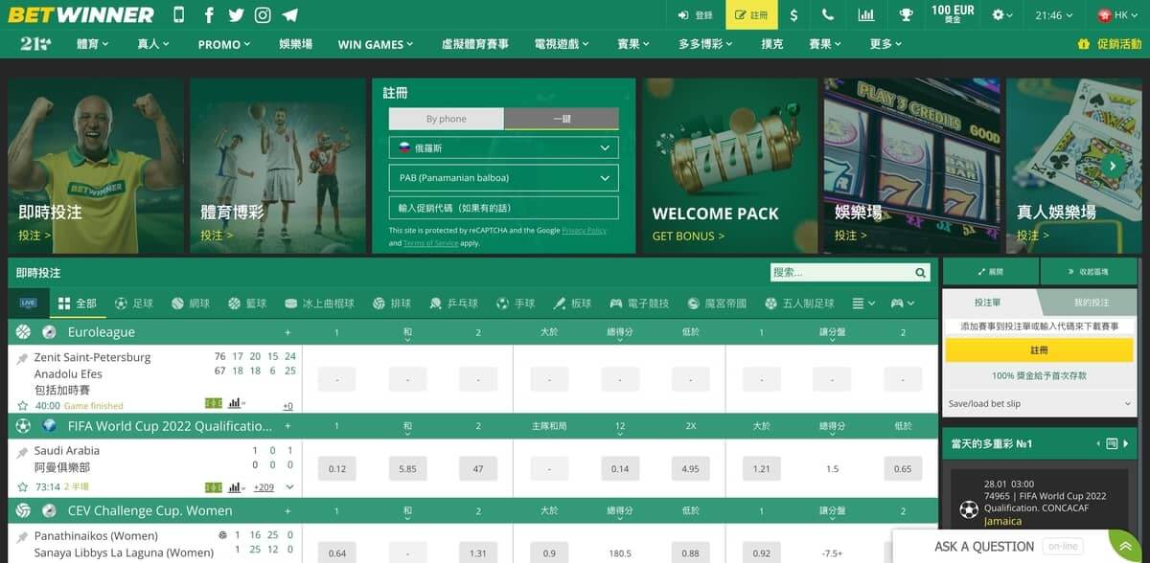1150x563 pixels.
Task: Select the 足球 (football) sport filter icon
Action: coord(120,303)
